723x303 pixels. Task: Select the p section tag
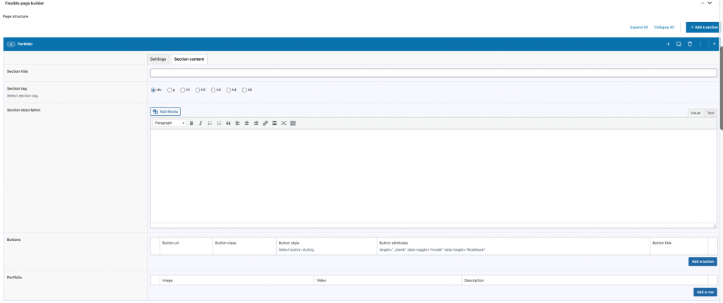(x=169, y=90)
